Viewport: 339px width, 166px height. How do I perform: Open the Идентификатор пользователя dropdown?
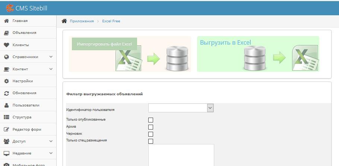[x=181, y=108]
